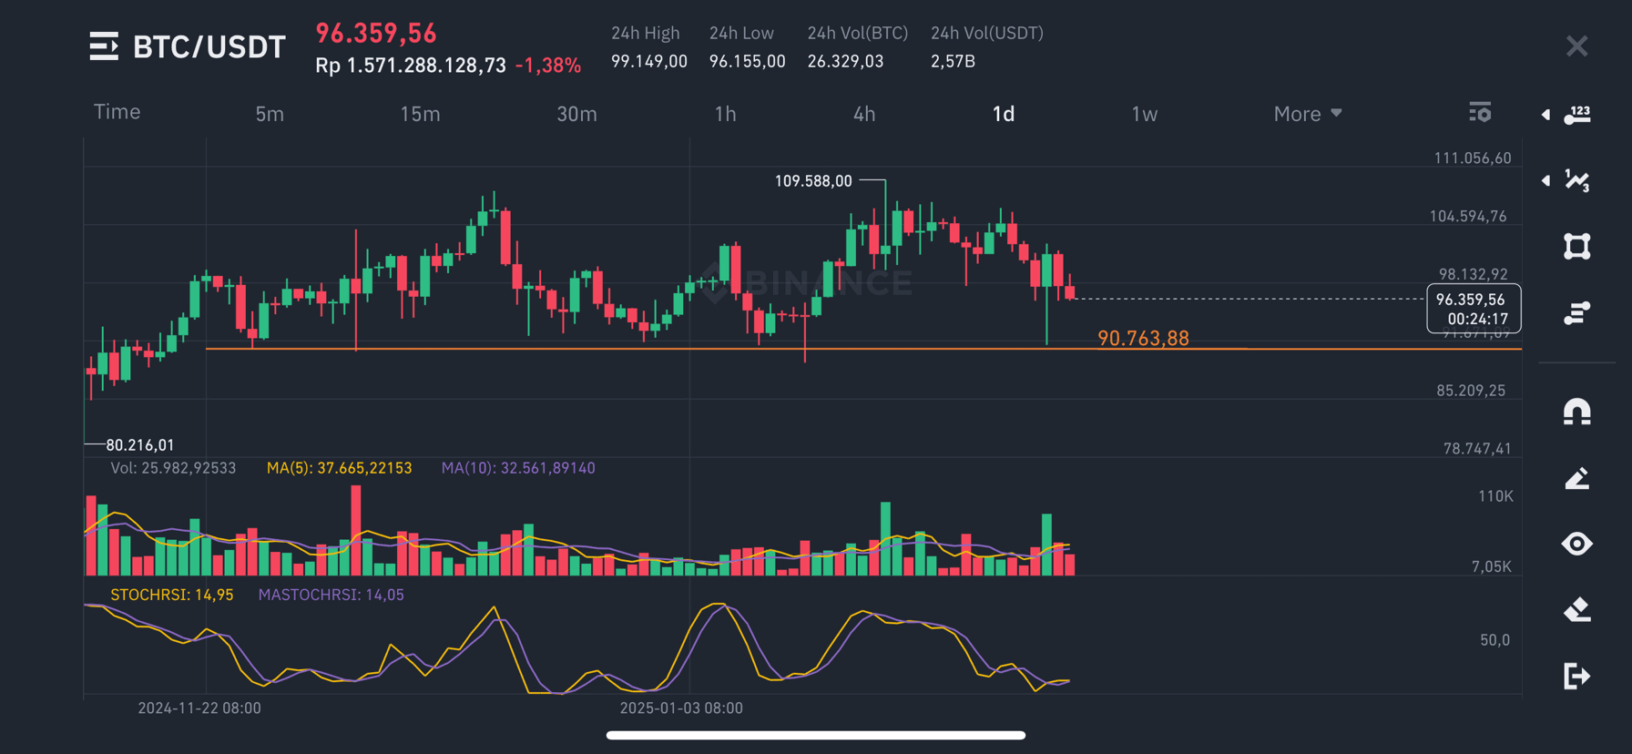Select the rectangle shape drawing tool
The width and height of the screenshot is (1632, 754).
[x=1577, y=247]
